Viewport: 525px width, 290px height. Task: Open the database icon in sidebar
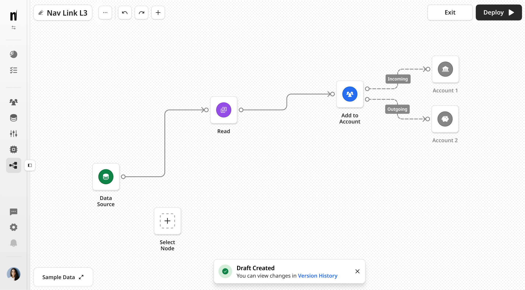coord(14,118)
